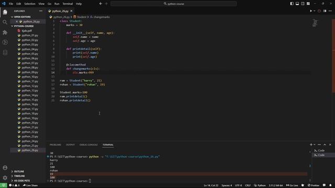
Task: Open terminal panel more actions ellipsis
Action: pos(319,145)
